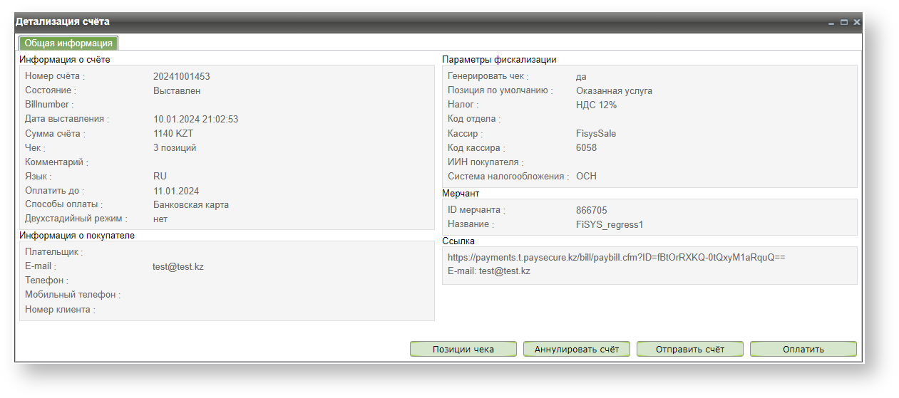Viewport: 899px width, 398px height.
Task: Select the E-mail line under Ссылка
Action: coord(488,271)
